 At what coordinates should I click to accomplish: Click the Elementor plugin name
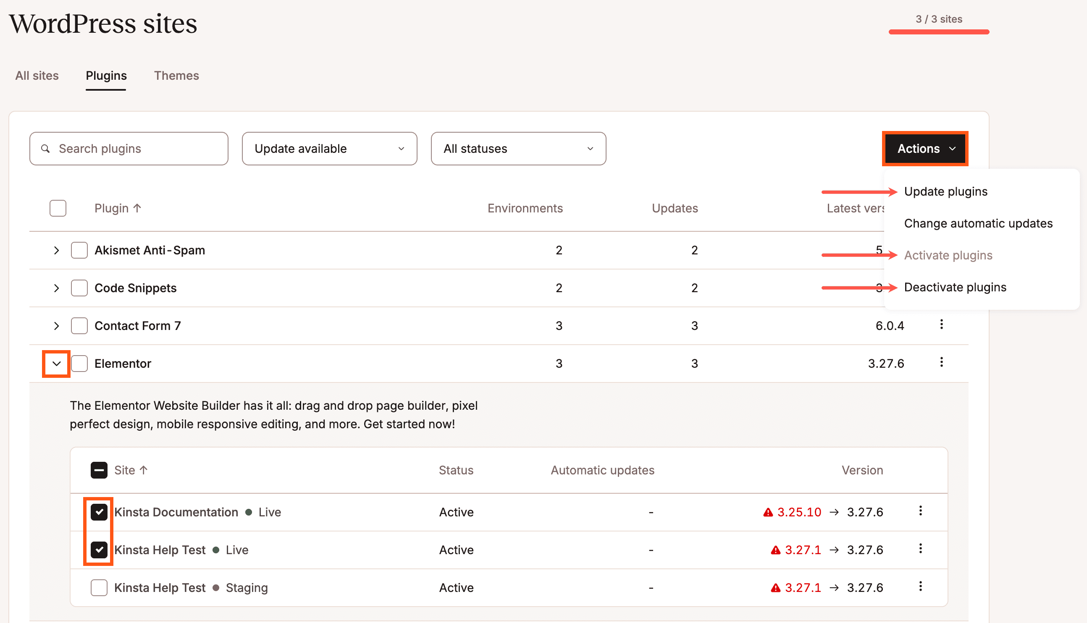[123, 363]
